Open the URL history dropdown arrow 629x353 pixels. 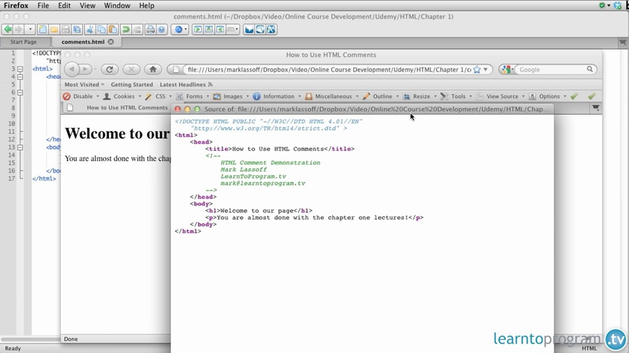[x=486, y=70]
